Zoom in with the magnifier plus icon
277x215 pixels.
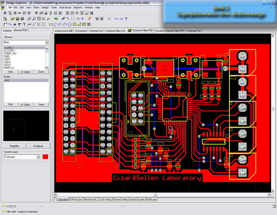[29, 18]
